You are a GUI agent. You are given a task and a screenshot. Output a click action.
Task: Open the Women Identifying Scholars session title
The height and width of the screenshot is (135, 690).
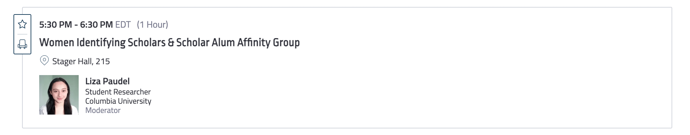pos(169,42)
